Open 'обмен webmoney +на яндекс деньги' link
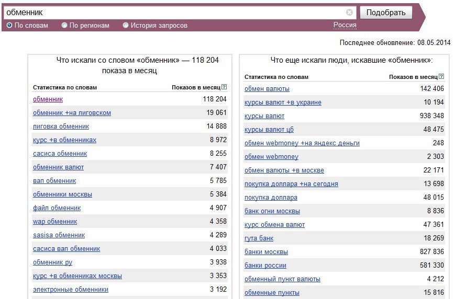The width and height of the screenshot is (455, 299). click(x=302, y=143)
